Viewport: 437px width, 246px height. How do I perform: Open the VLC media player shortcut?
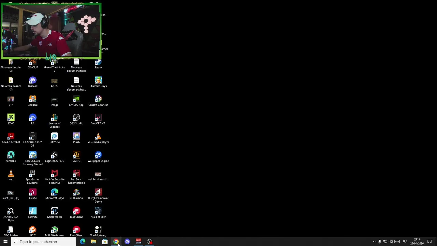[x=98, y=138]
